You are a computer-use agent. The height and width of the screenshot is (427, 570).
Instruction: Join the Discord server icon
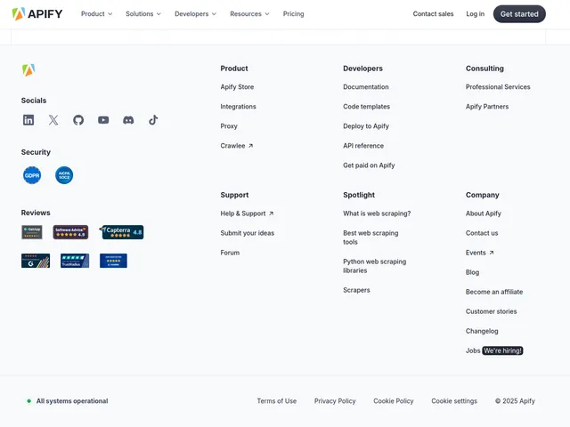128,120
